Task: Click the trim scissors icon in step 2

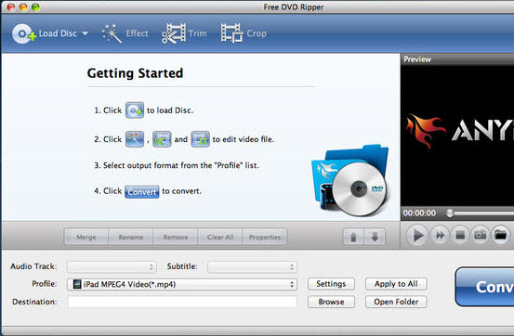Action: pyautogui.click(x=162, y=139)
